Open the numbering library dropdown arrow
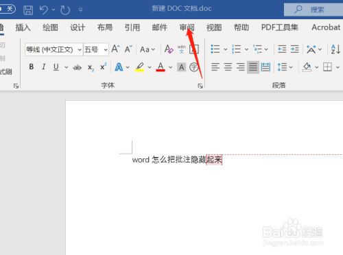This screenshot has height=255, width=343. click(246, 49)
